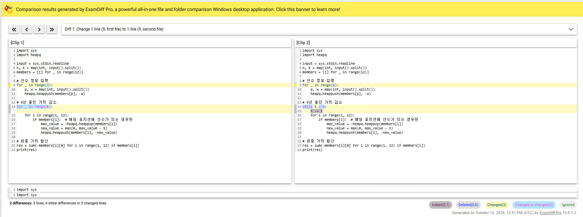Click the second 'import sys' line in bottom pane

point(27,195)
